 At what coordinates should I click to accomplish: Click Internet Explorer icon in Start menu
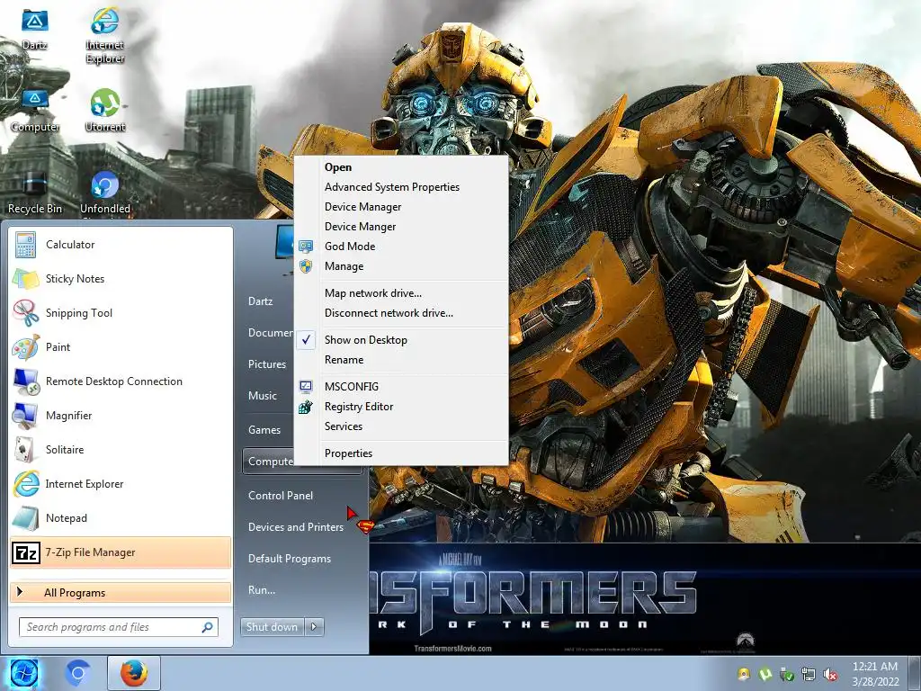pyautogui.click(x=26, y=483)
